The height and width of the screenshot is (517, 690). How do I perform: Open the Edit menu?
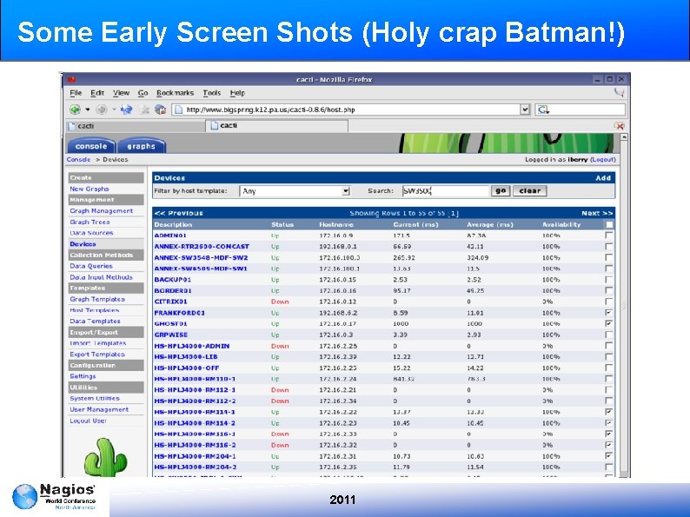point(97,93)
